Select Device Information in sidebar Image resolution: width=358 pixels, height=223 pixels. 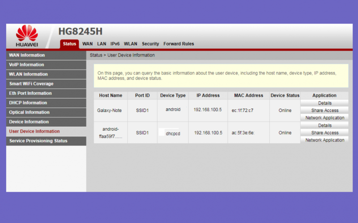(46, 122)
